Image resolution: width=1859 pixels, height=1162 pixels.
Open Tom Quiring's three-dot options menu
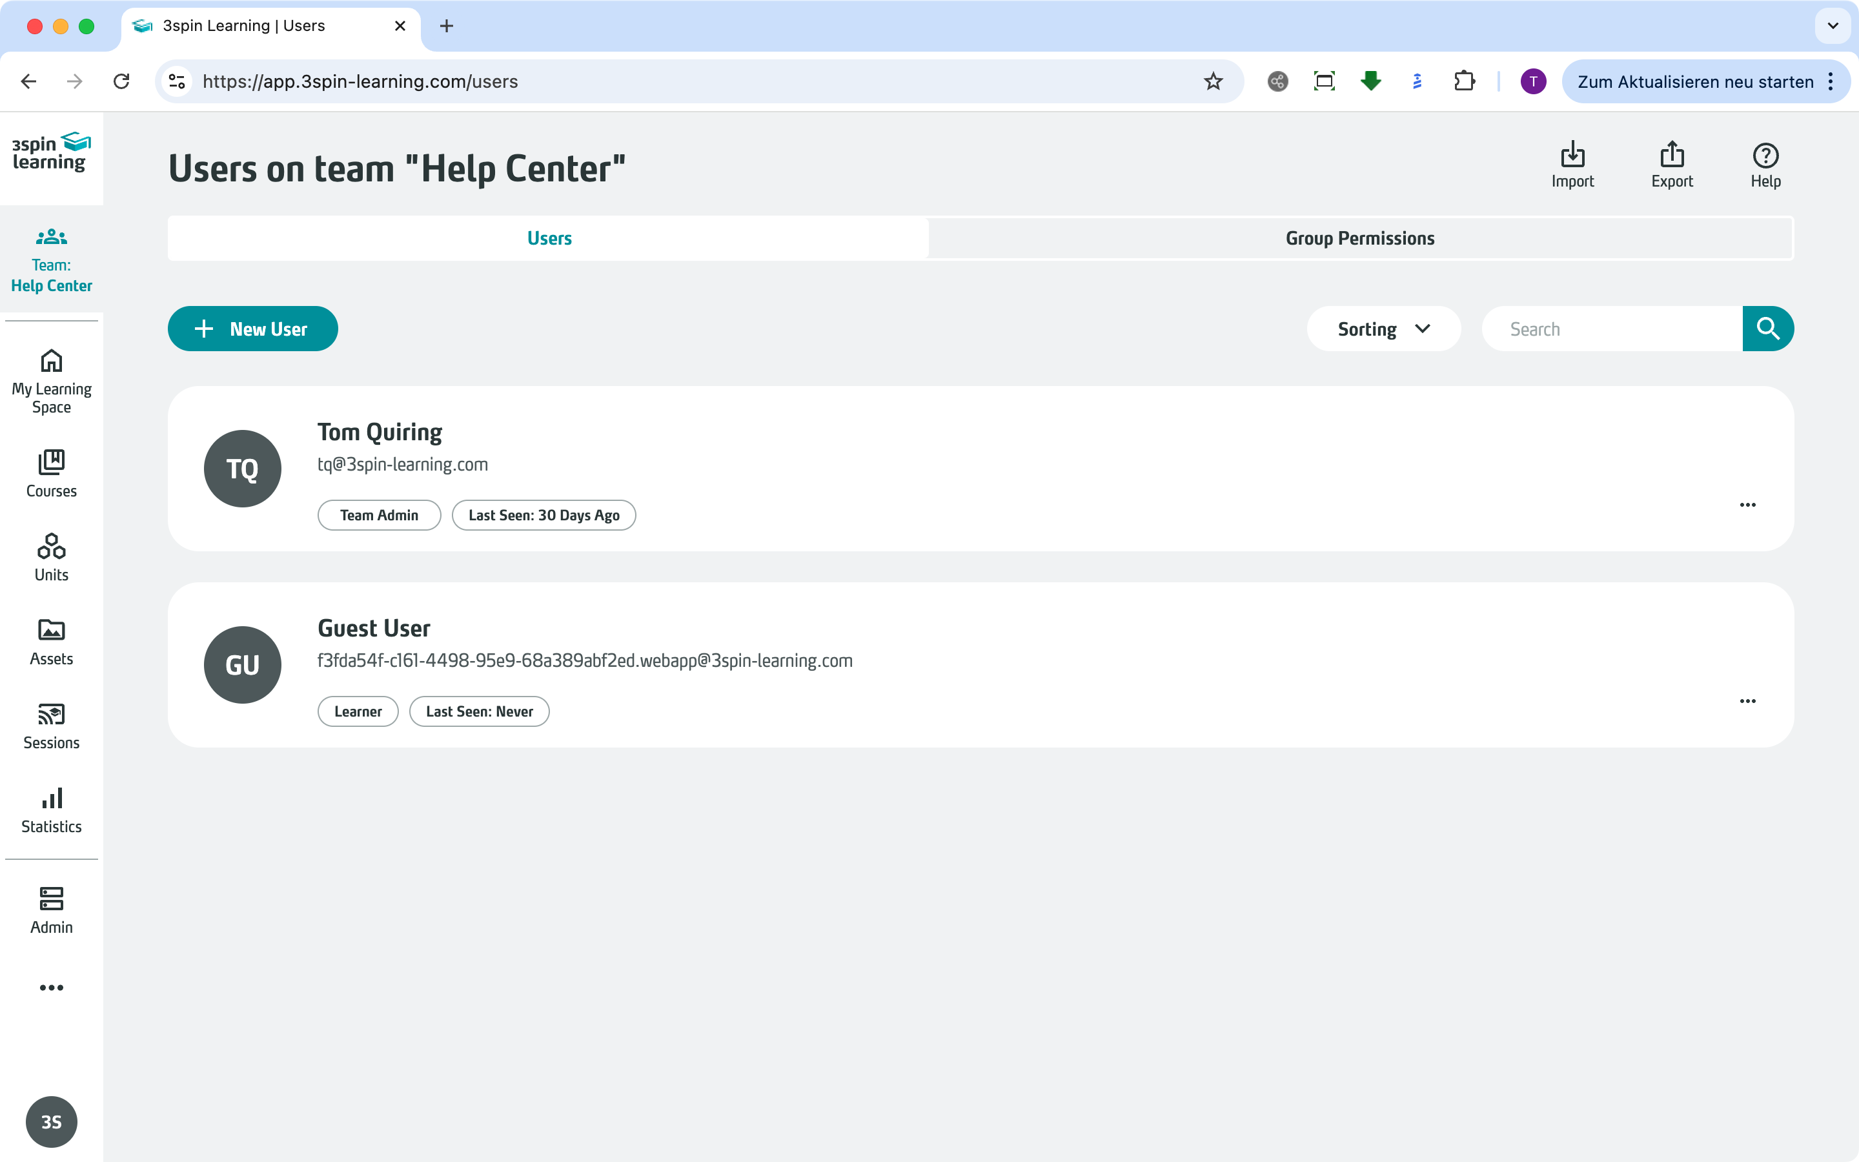pos(1747,505)
